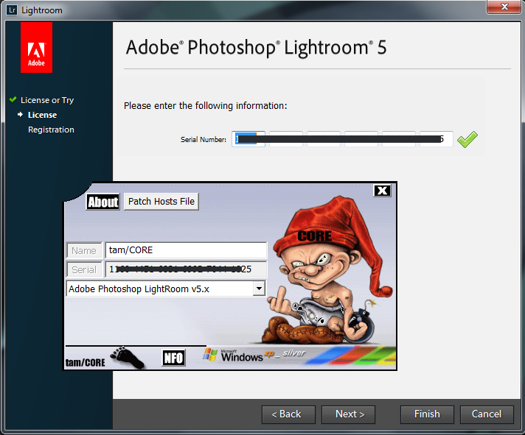Advance with the Next button
The image size is (525, 435).
pyautogui.click(x=348, y=414)
